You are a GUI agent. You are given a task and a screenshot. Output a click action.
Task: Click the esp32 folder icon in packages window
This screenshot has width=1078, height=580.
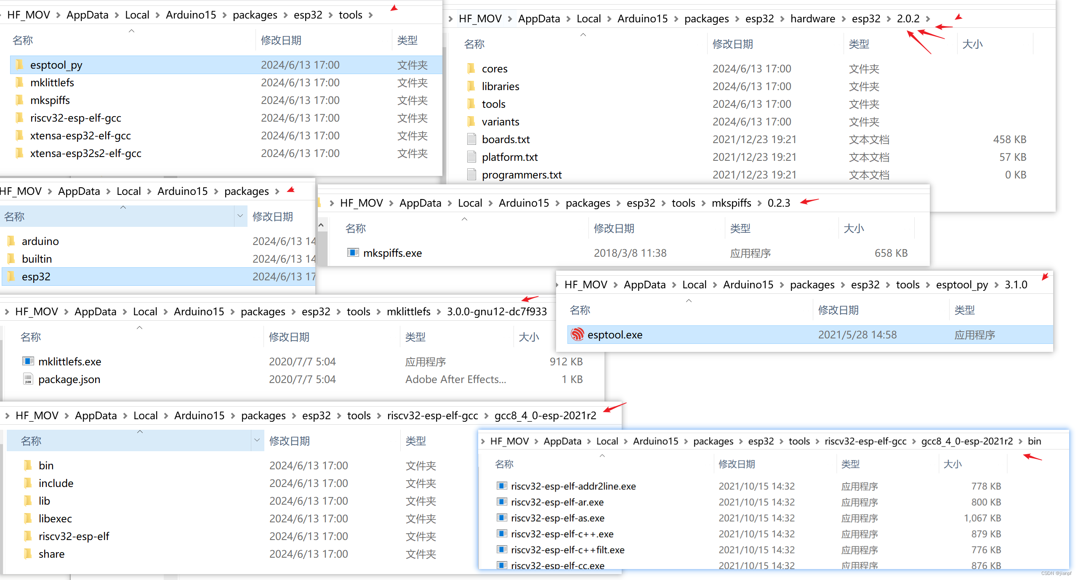(11, 277)
